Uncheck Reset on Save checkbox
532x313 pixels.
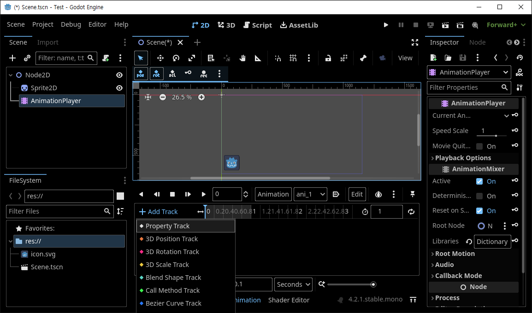pyautogui.click(x=479, y=211)
